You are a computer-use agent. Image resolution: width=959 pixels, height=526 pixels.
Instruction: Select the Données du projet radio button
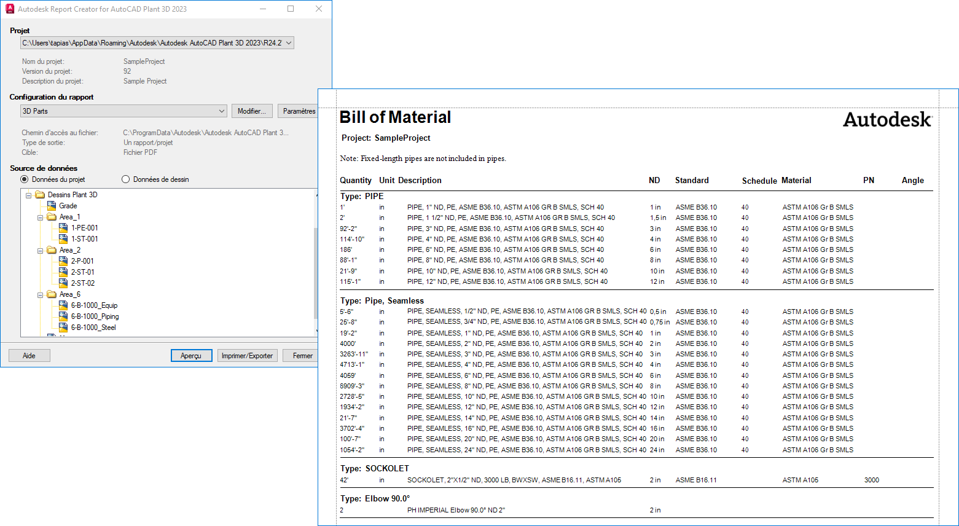click(x=25, y=179)
